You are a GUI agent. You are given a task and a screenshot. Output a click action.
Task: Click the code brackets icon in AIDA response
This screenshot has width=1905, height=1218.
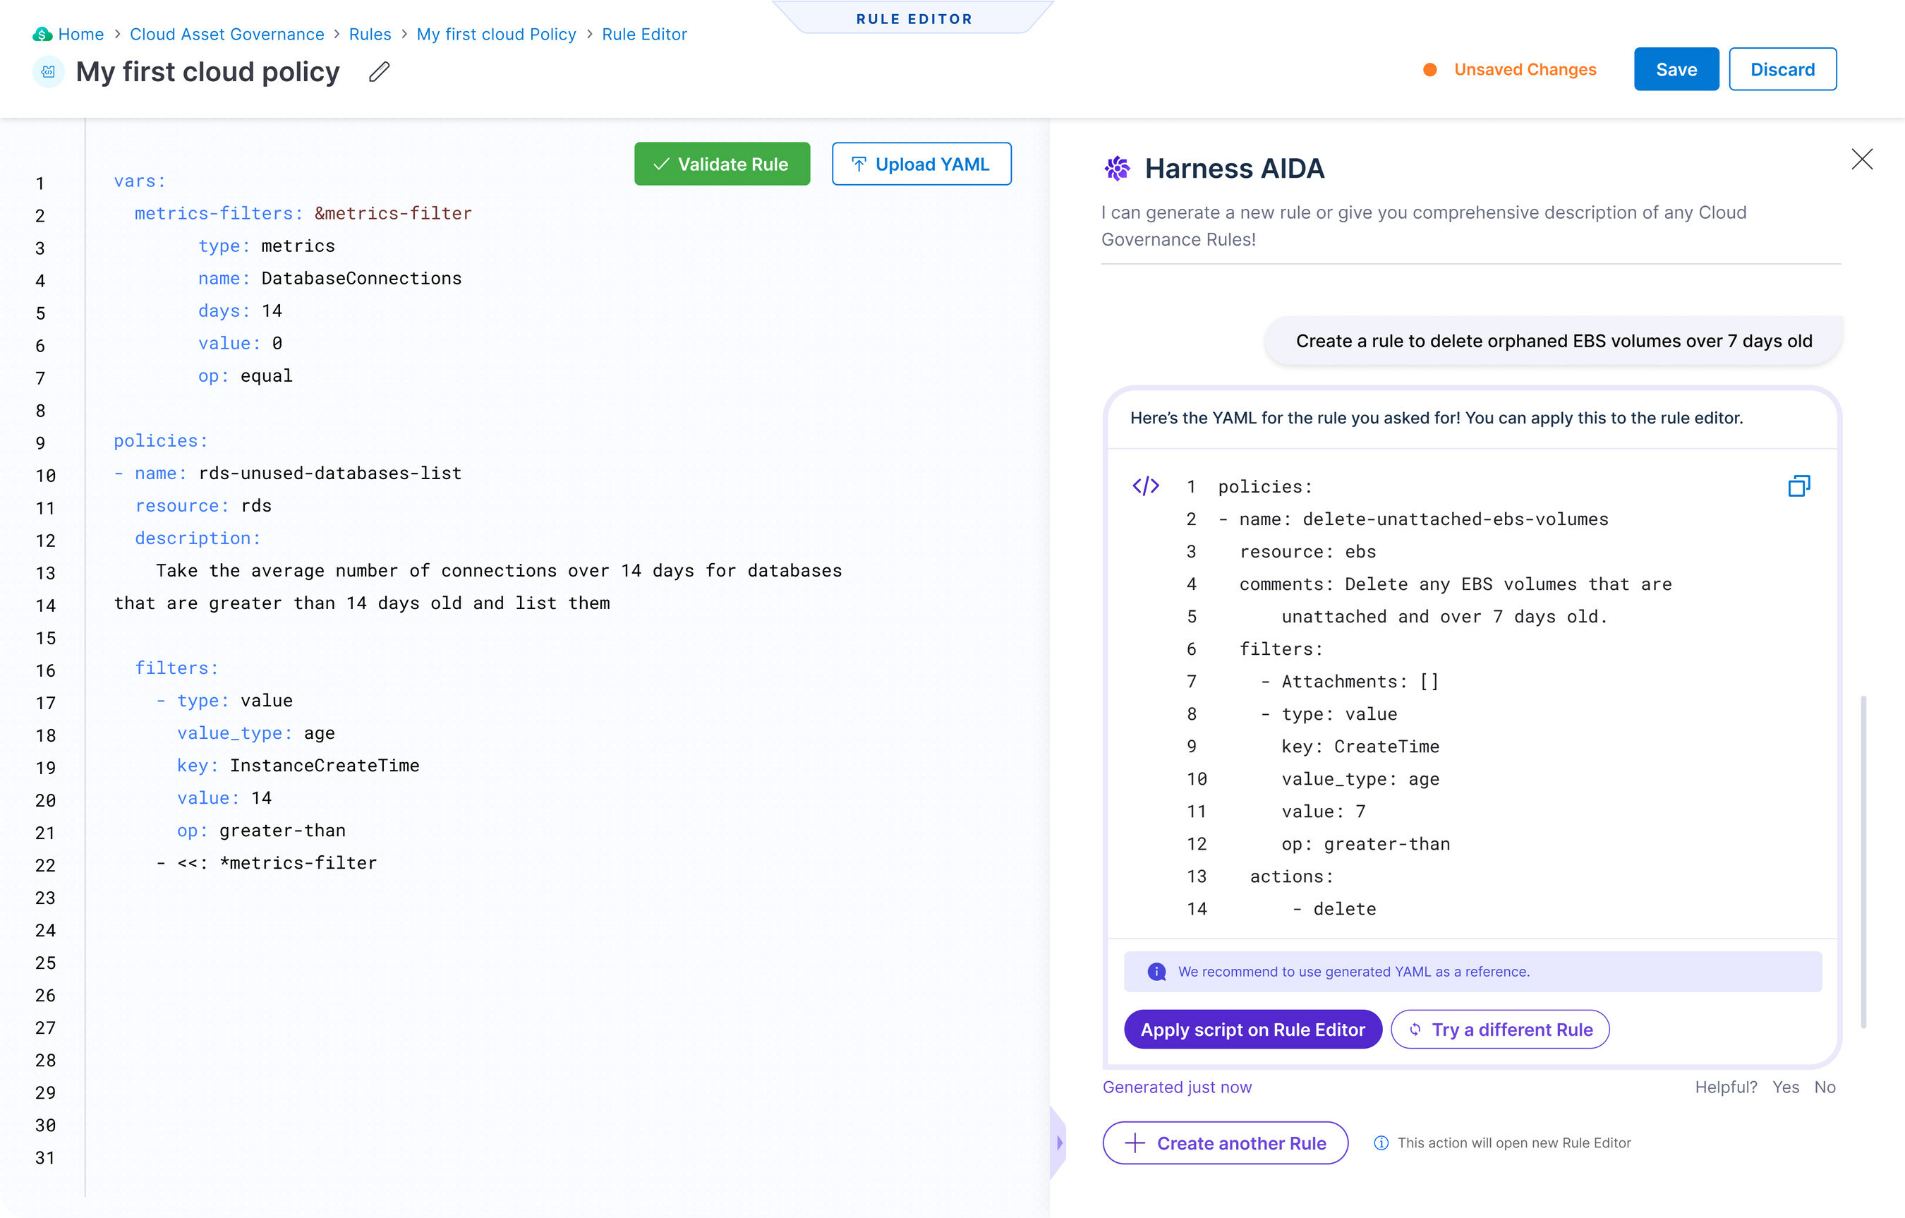pyautogui.click(x=1146, y=486)
